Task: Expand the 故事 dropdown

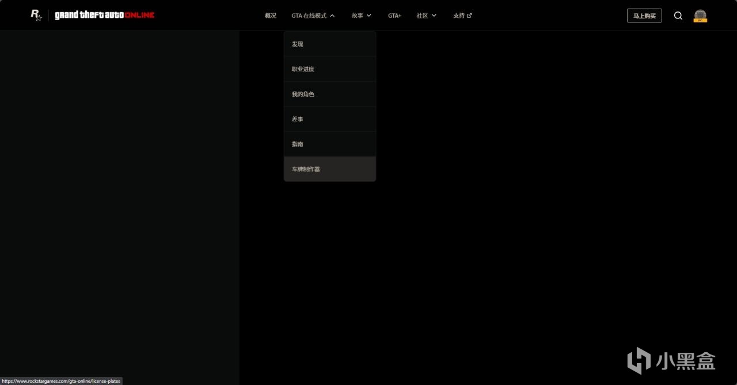Action: click(361, 16)
